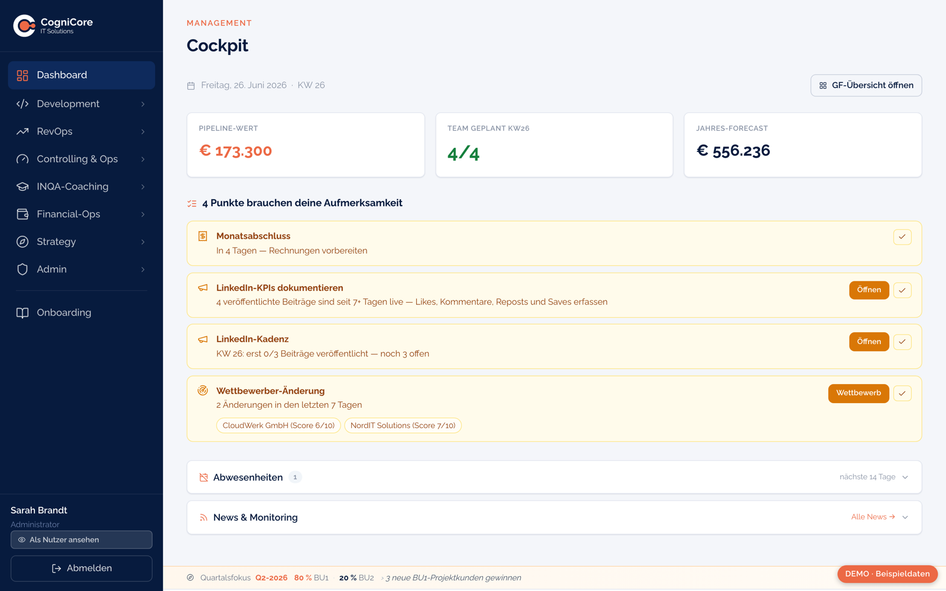The image size is (946, 591).
Task: Expand the RevOps submenu chevron
Action: tap(143, 132)
